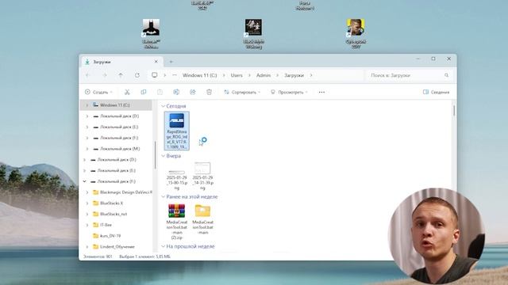
Task: Toggle the Сведения details pane
Action: (x=436, y=92)
